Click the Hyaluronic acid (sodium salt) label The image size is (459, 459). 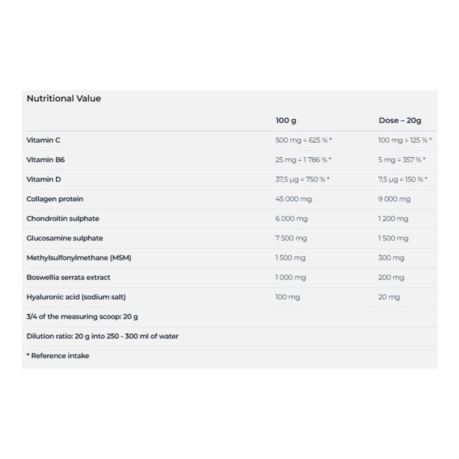(76, 297)
